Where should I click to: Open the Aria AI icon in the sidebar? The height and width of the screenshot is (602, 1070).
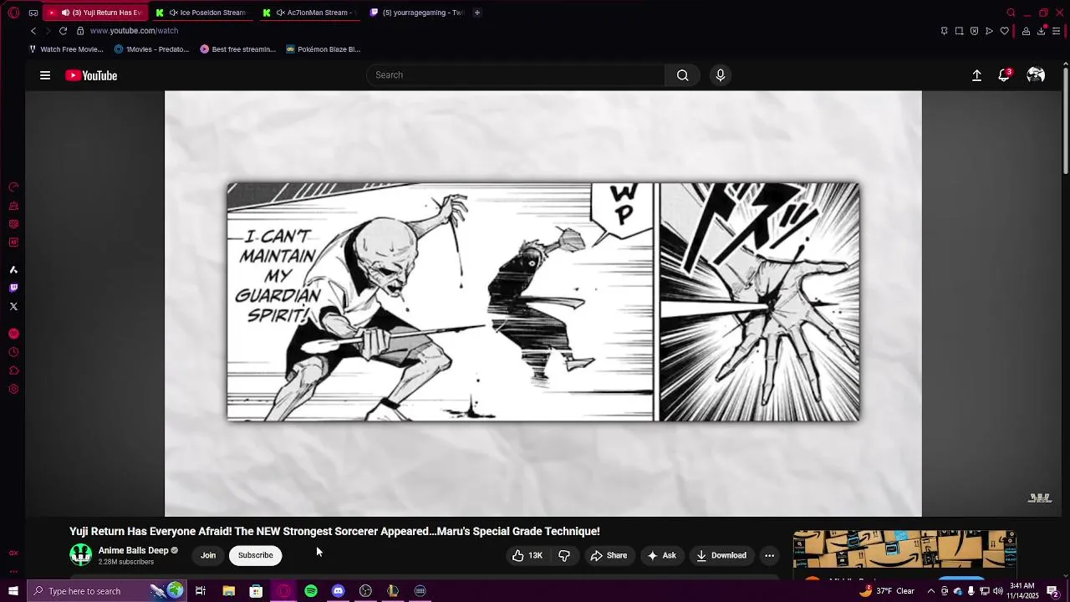coord(13,269)
